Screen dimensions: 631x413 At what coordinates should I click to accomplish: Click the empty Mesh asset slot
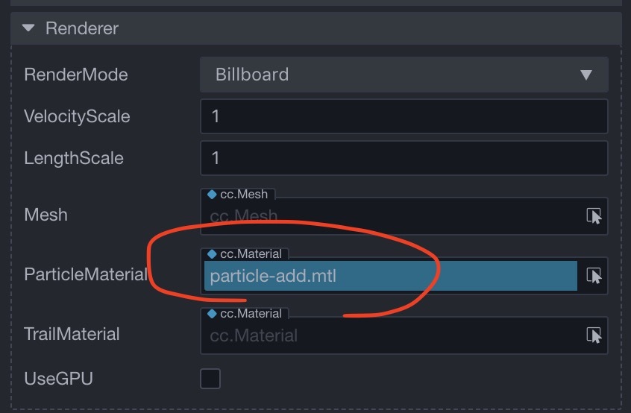[x=392, y=217]
